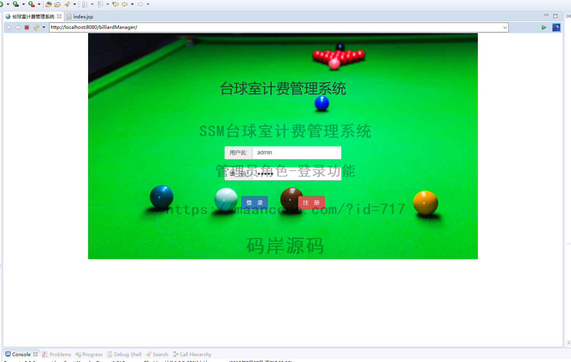Open the External Tools dropdown arrow
The image size is (571, 362).
click(x=39, y=4)
